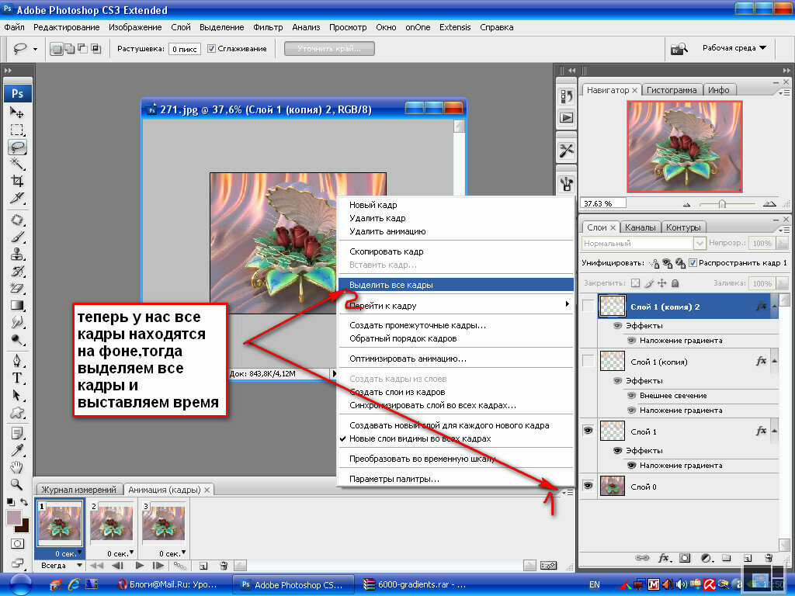
Task: Toggle Эффекты visibility under Слой 1
Action: (617, 450)
